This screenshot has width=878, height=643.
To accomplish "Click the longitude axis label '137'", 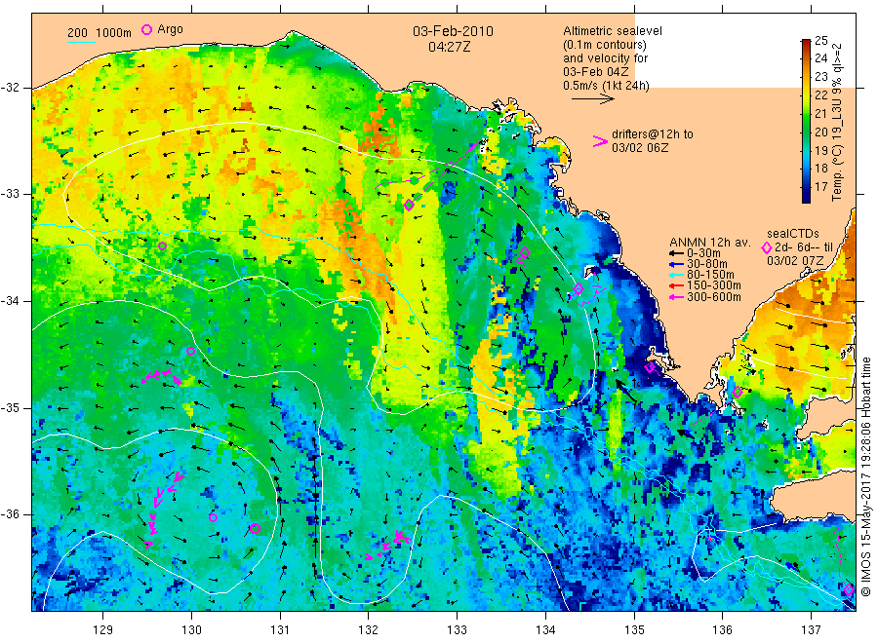I will point(811,629).
